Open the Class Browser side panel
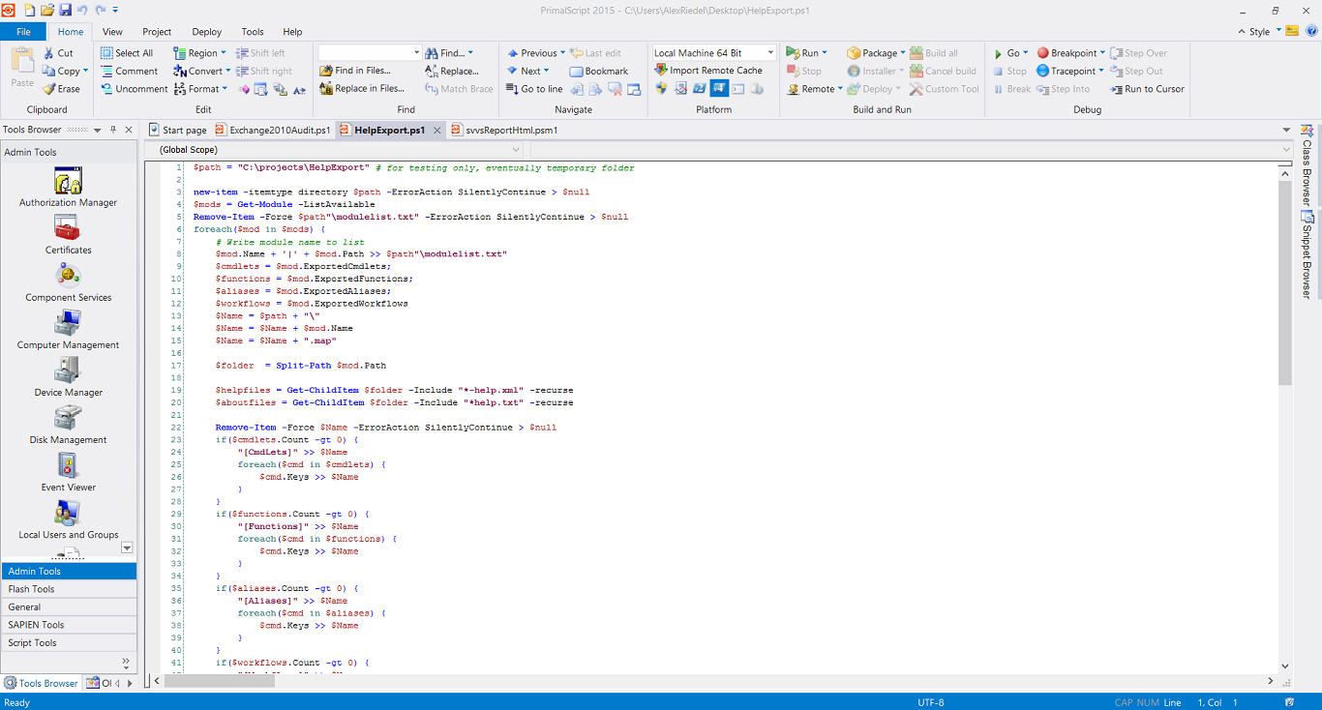The image size is (1322, 710). (x=1307, y=164)
